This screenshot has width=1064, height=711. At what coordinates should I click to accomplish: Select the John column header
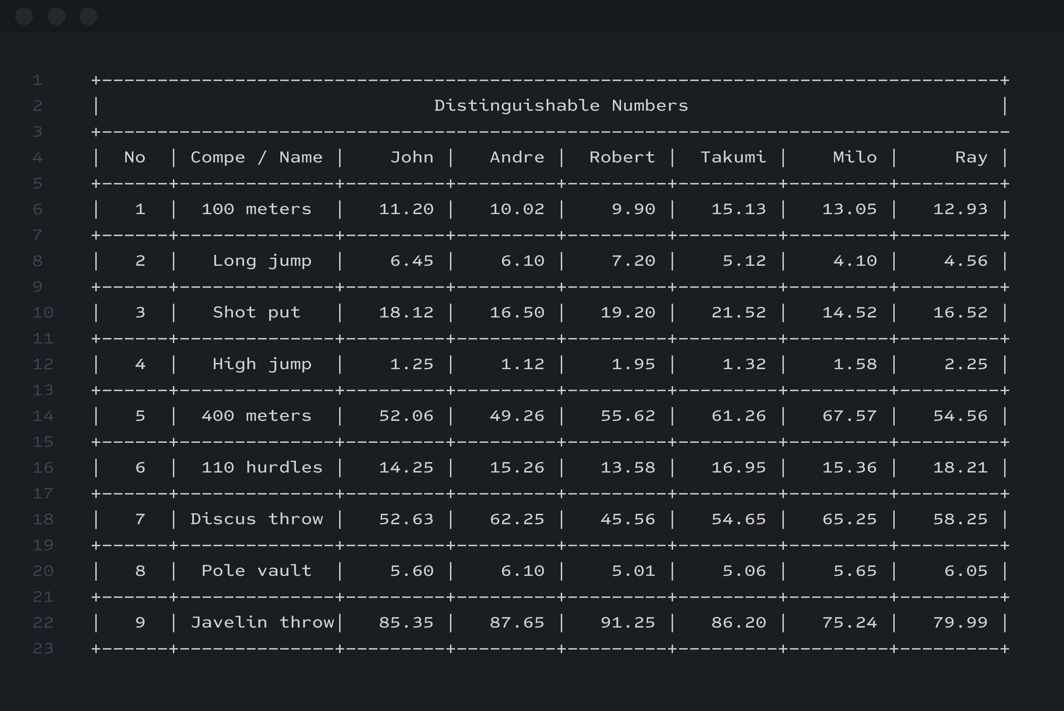(411, 157)
